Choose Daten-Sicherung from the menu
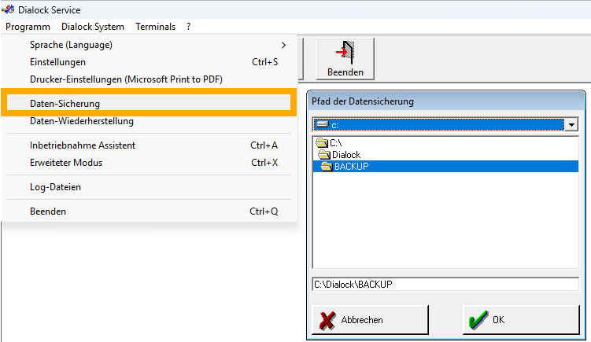The width and height of the screenshot is (591, 342). click(x=65, y=103)
